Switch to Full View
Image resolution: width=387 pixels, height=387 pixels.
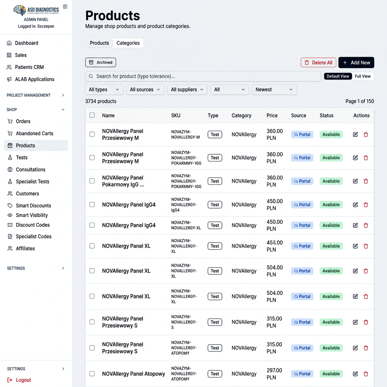362,76
